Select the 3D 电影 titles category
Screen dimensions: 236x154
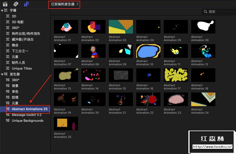25,22
